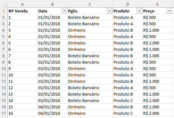Select row 10 header
Screen dimensions: 174x118
tap(4, 69)
